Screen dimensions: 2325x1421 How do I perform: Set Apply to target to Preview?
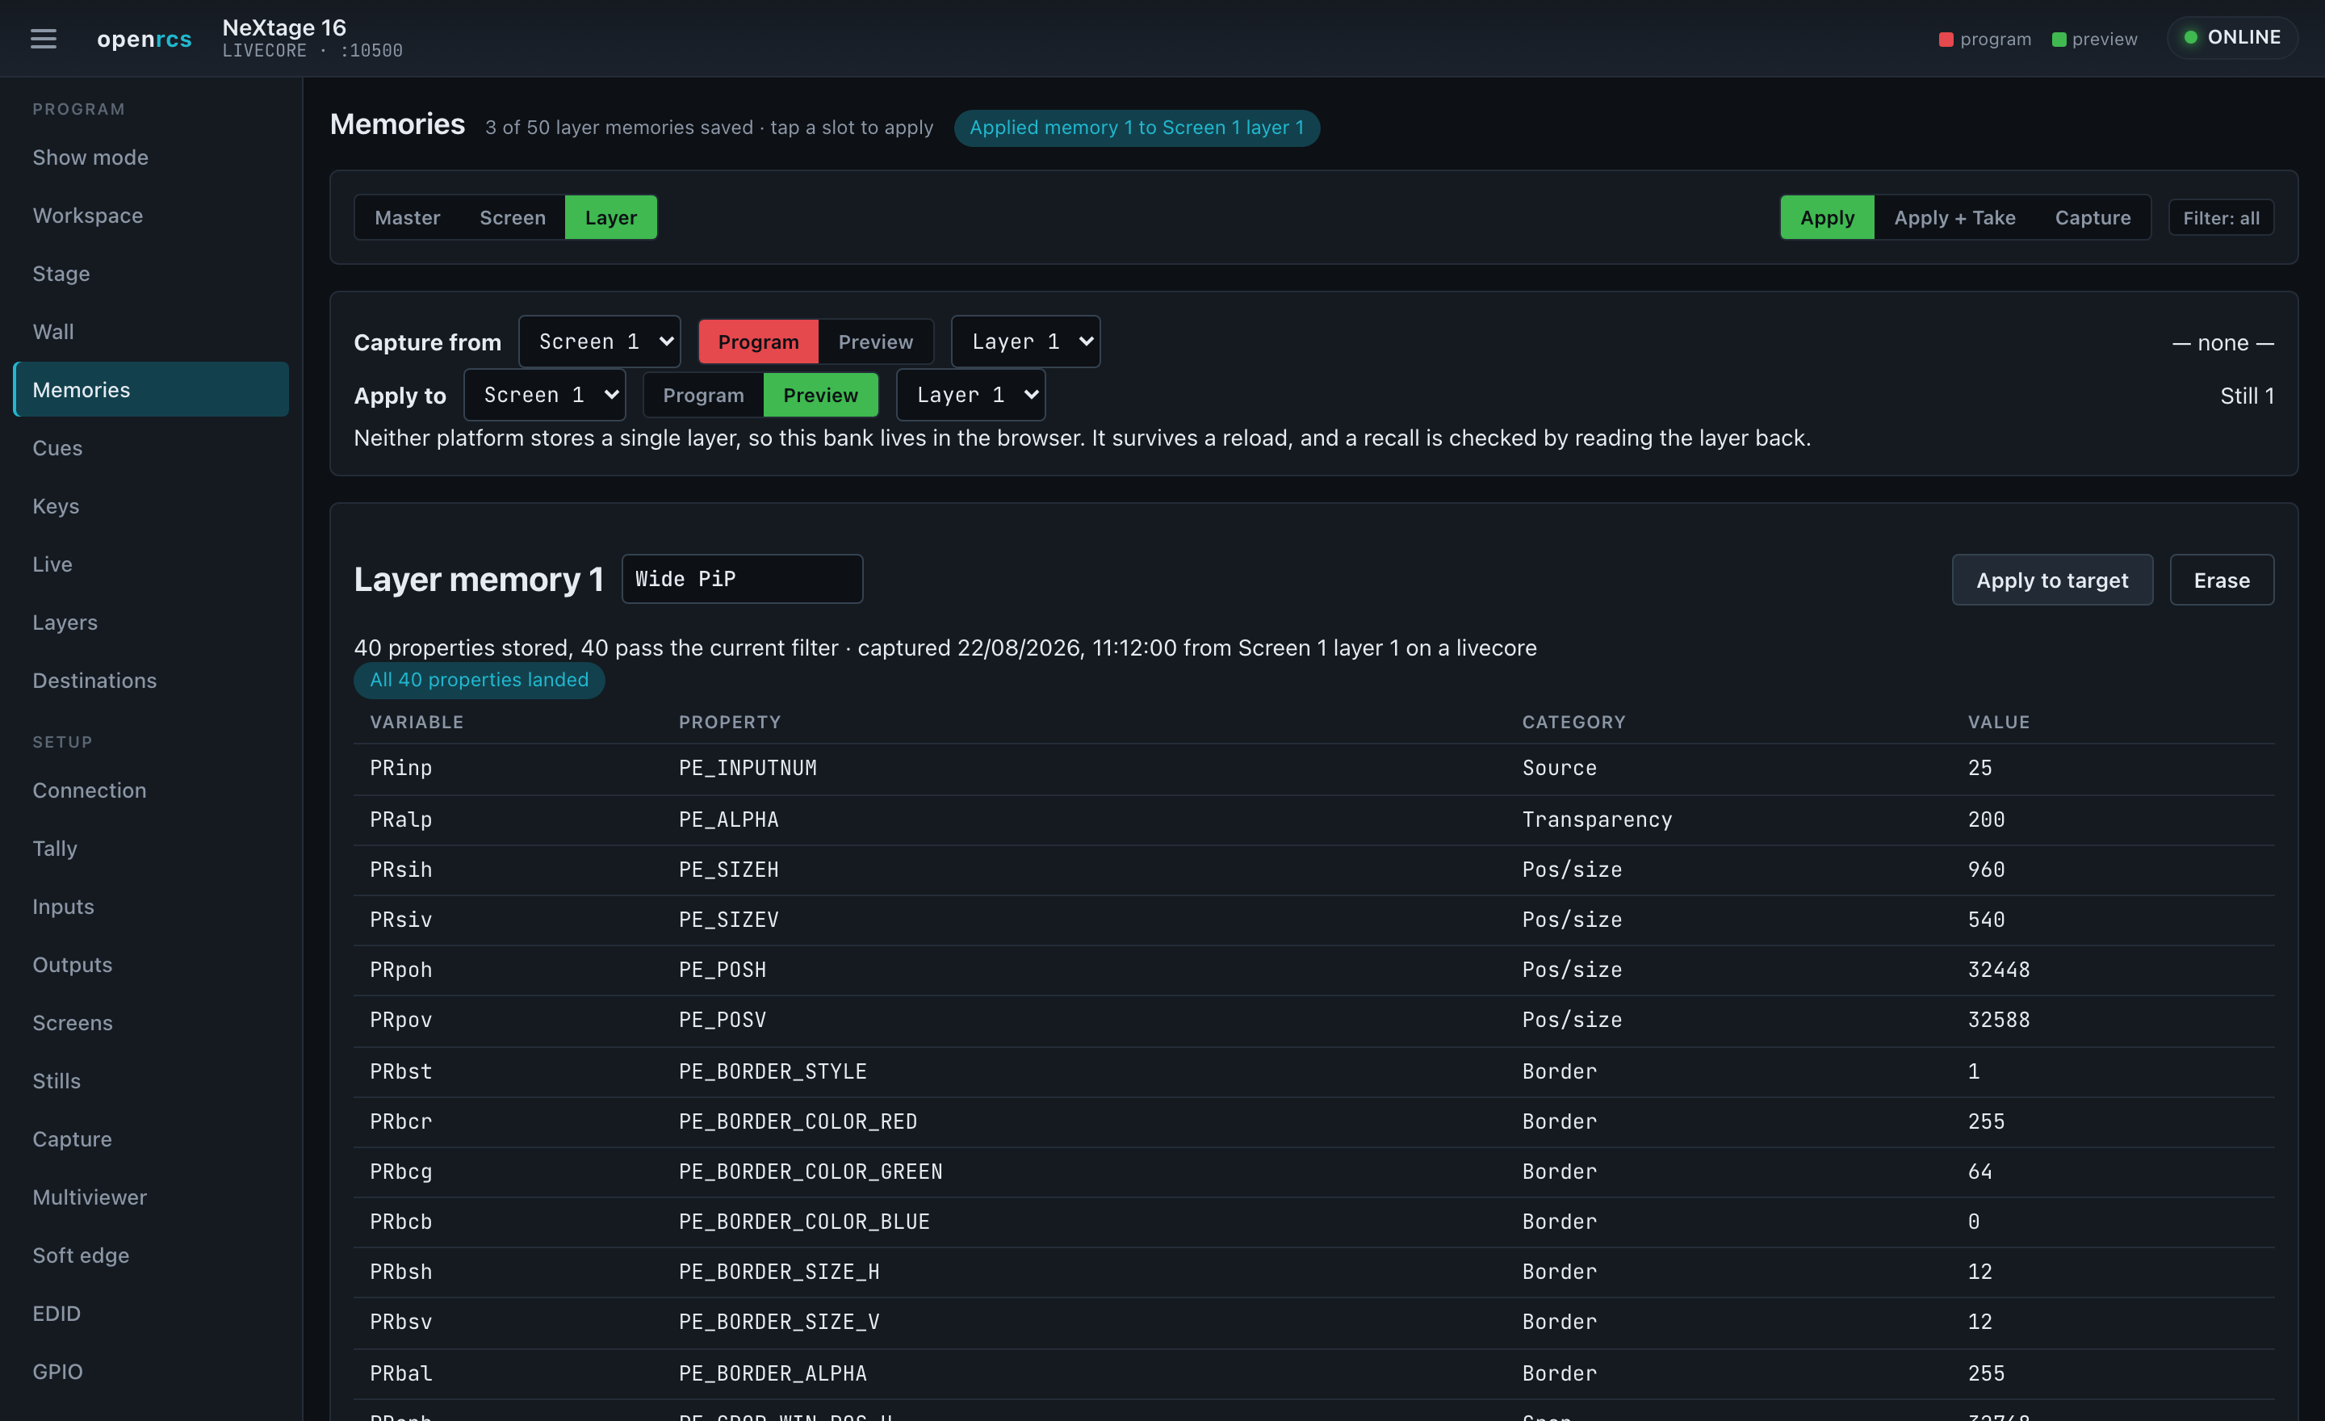pyautogui.click(x=820, y=394)
